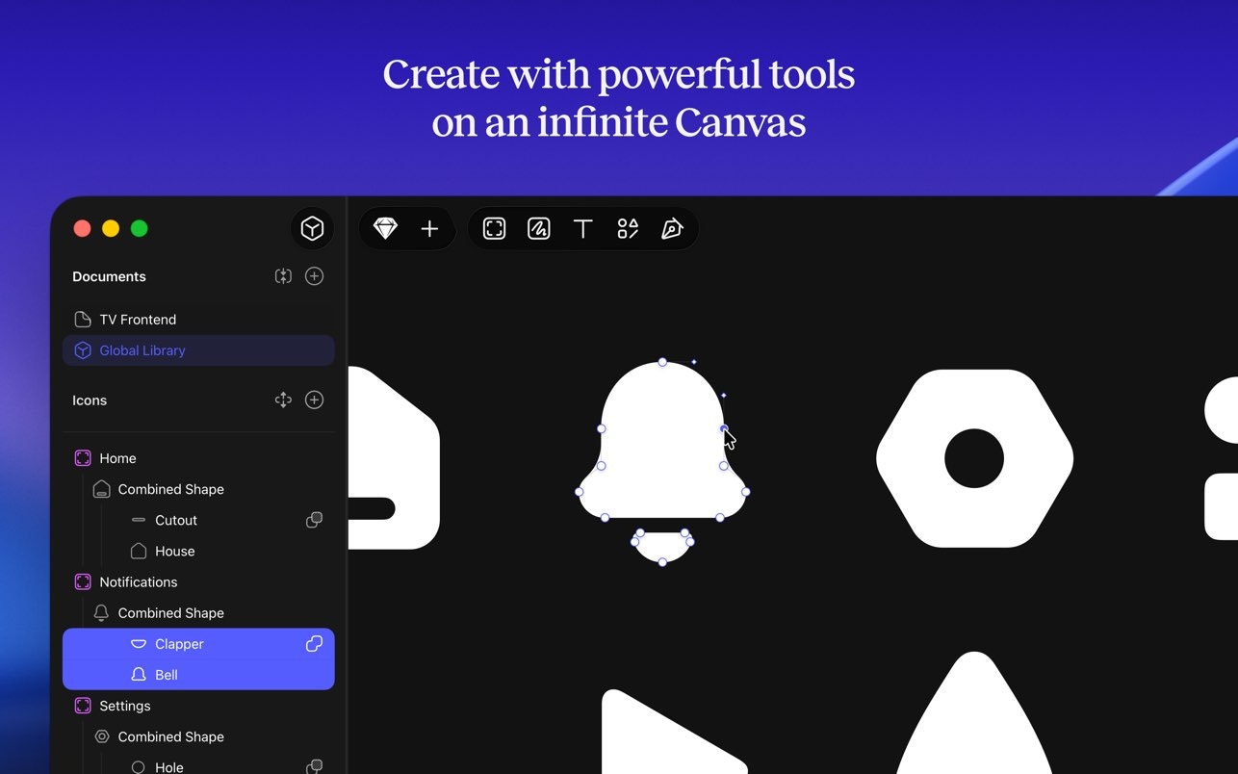Select the Pencil drawing tool
Image resolution: width=1238 pixels, height=774 pixels.
pyautogui.click(x=538, y=228)
